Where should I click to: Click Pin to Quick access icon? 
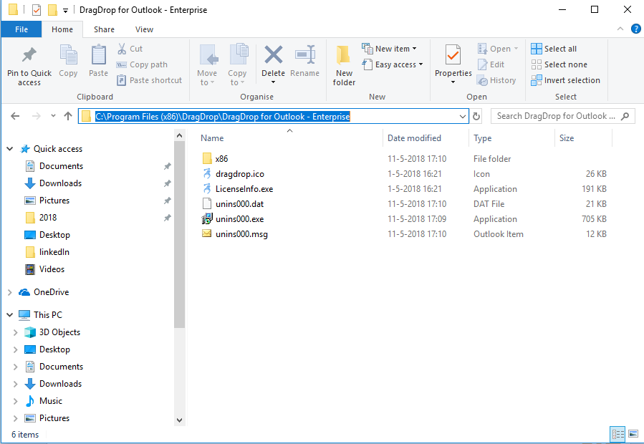(x=29, y=55)
